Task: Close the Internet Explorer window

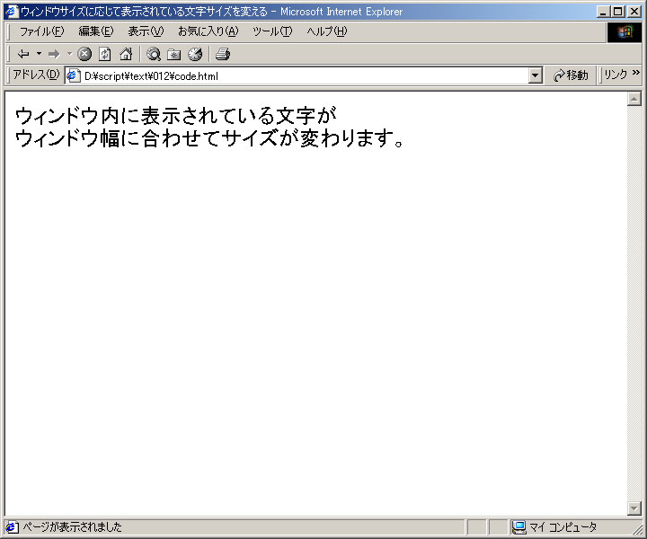Action: point(634,12)
